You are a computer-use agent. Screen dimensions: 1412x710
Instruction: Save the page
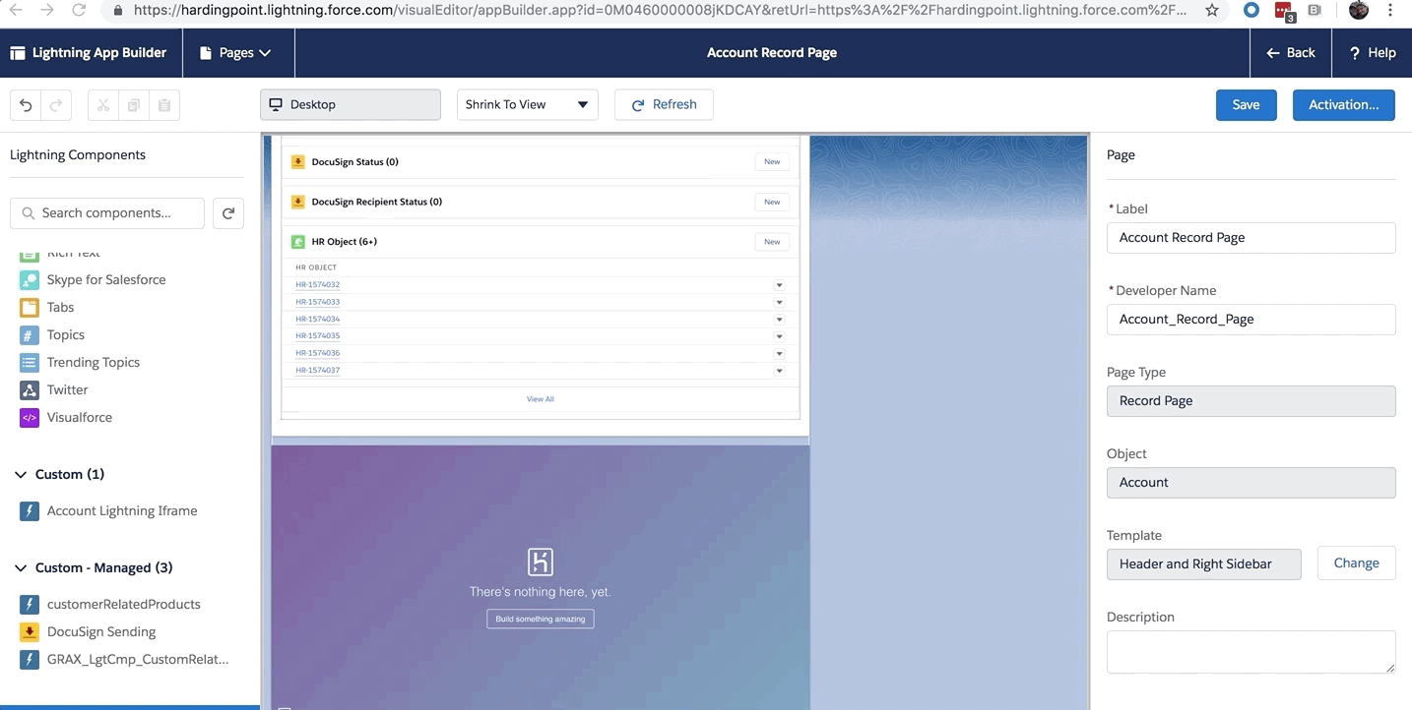click(x=1247, y=105)
